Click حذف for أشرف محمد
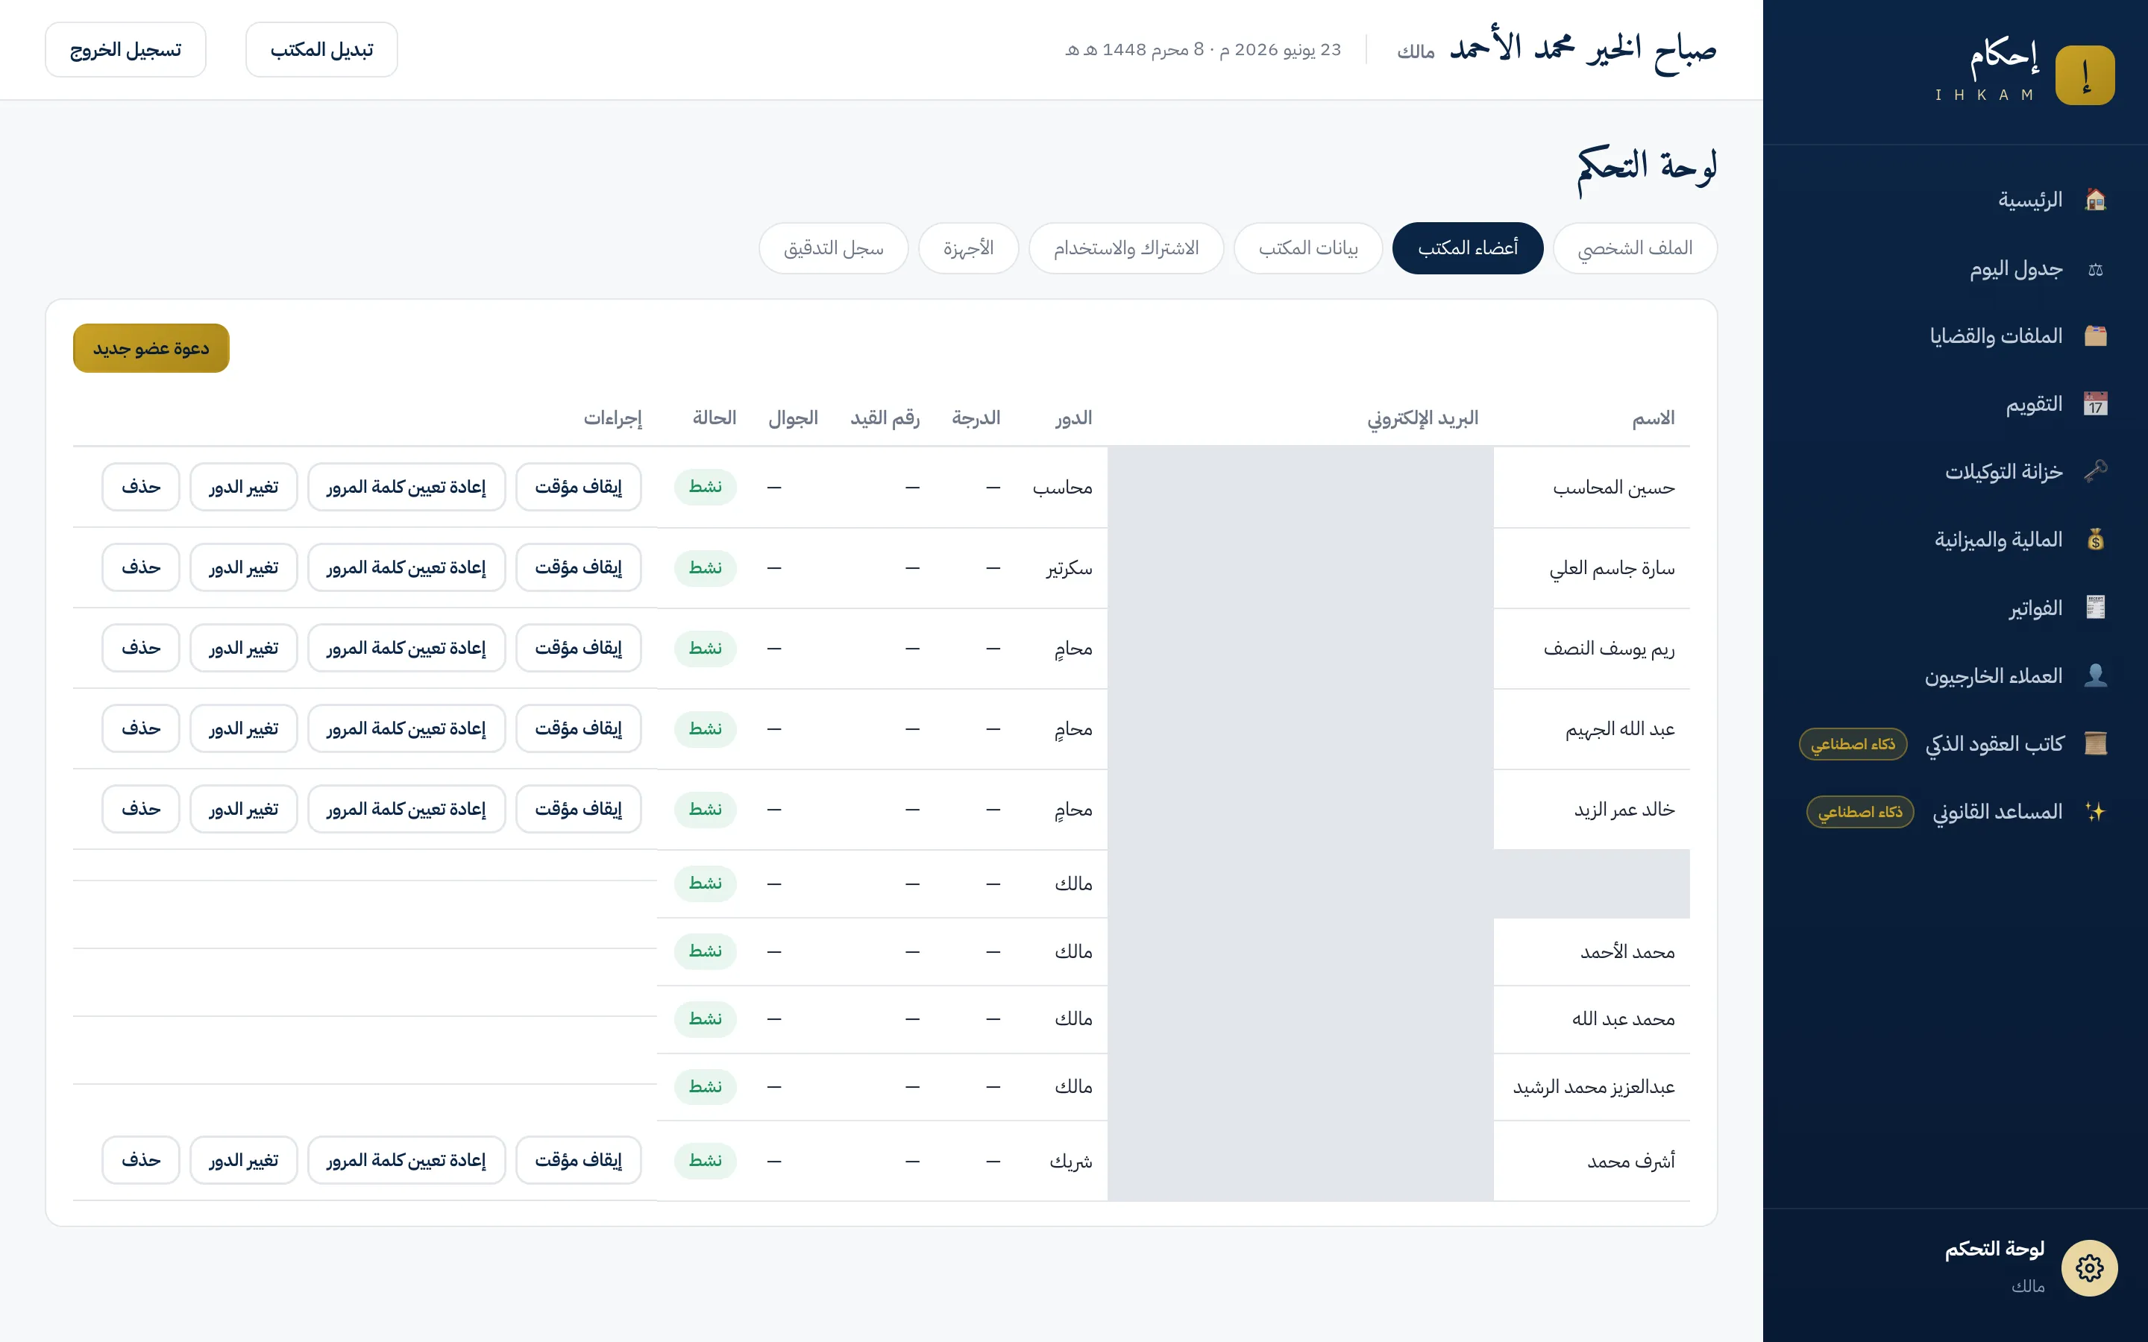Viewport: 2148px width, 1342px height. click(x=140, y=1160)
